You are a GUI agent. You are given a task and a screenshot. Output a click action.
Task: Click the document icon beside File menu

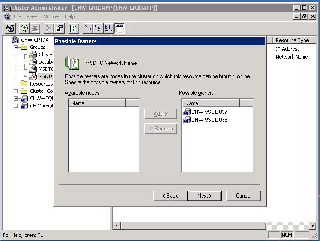(x=8, y=16)
